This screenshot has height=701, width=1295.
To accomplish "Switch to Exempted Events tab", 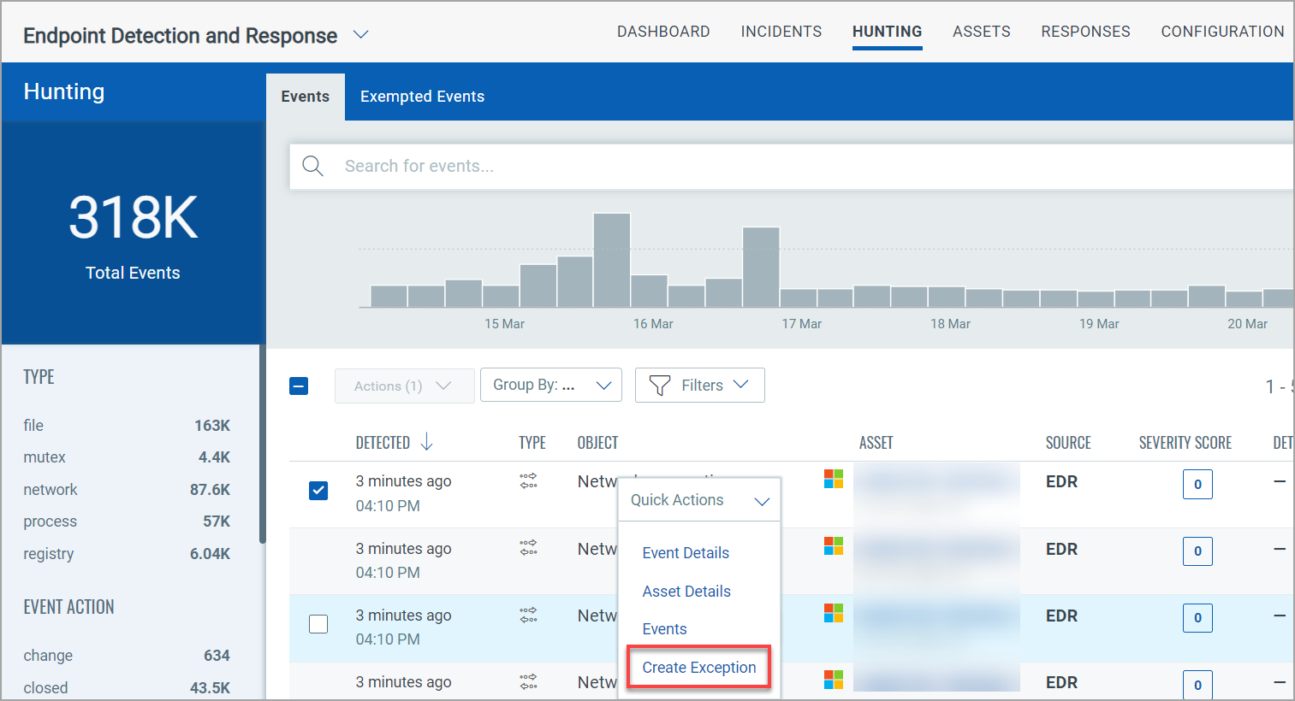I will pyautogui.click(x=423, y=97).
